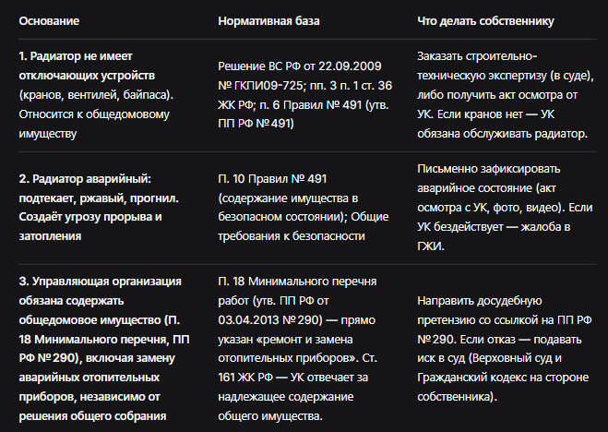Click the text "Относится к общедомовому имуществу"

pyautogui.click(x=94, y=124)
